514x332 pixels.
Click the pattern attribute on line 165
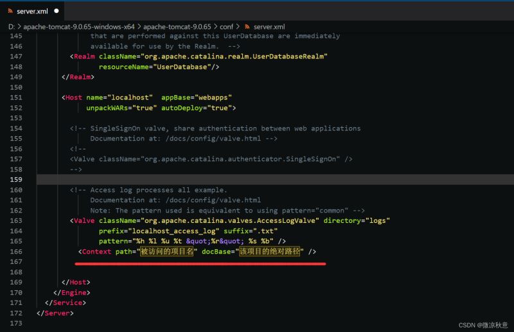click(186, 241)
